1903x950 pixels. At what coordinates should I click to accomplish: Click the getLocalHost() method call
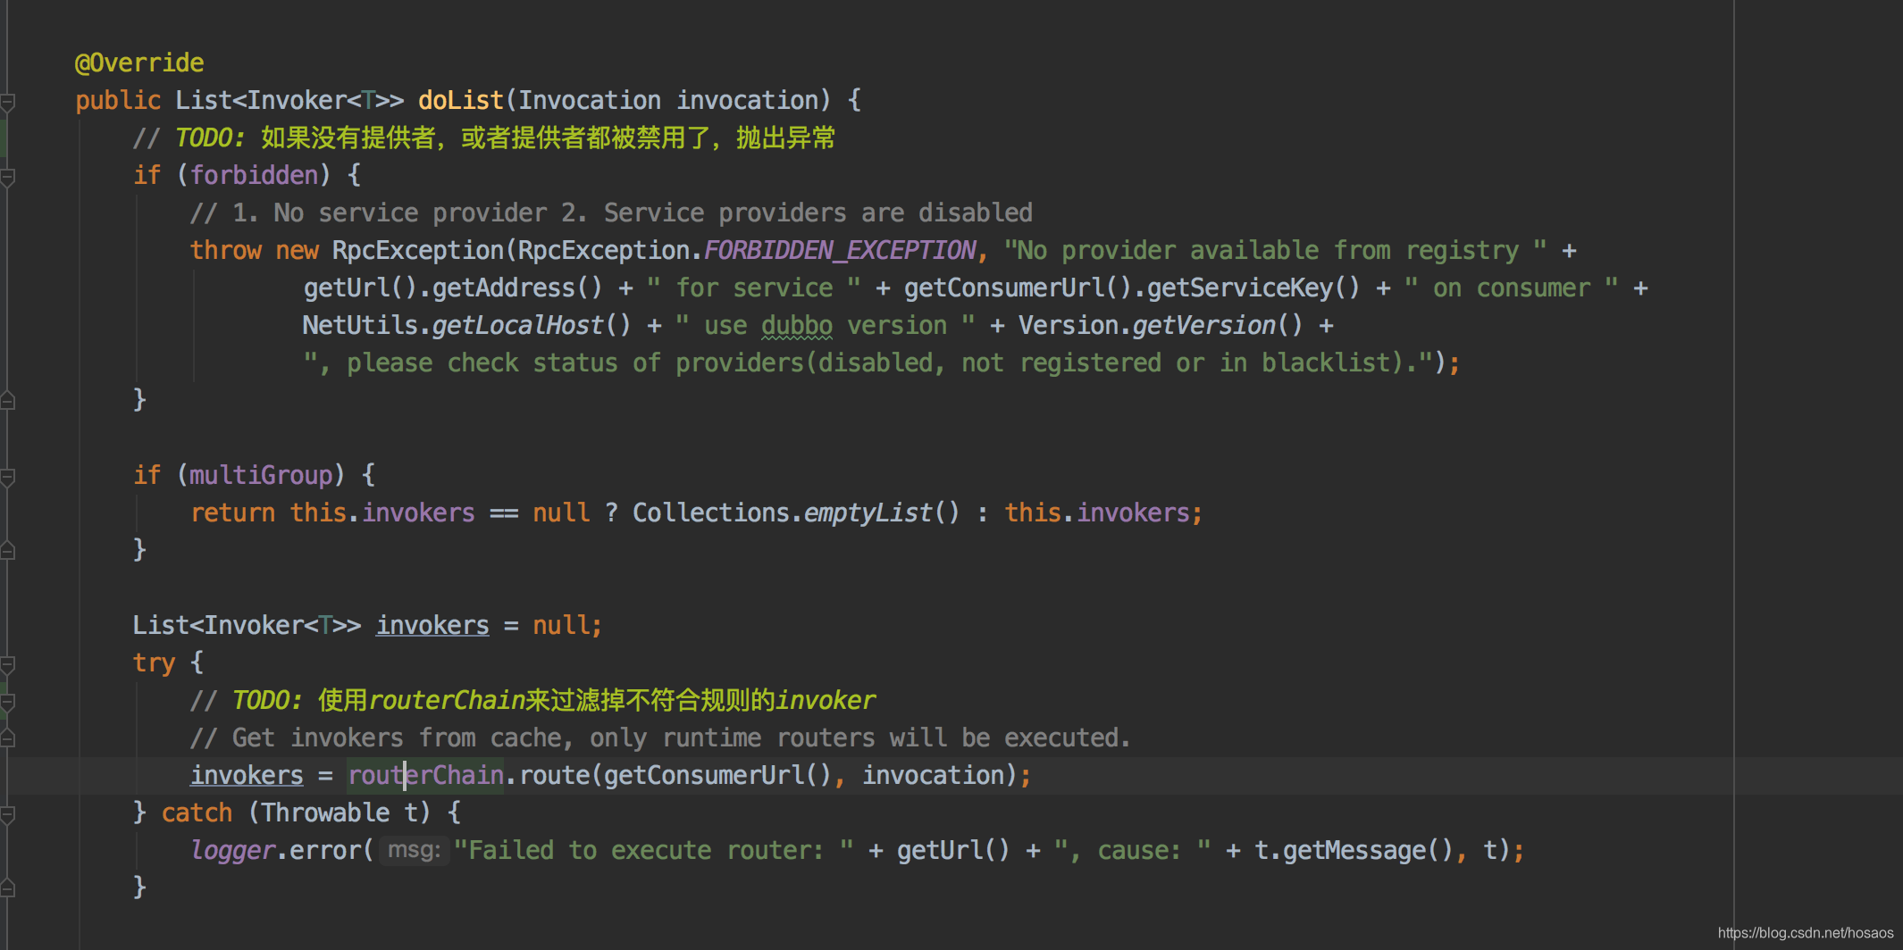point(532,325)
